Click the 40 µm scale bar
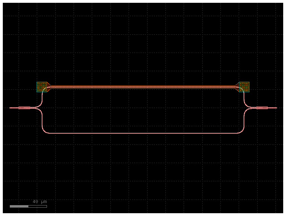 point(28,206)
